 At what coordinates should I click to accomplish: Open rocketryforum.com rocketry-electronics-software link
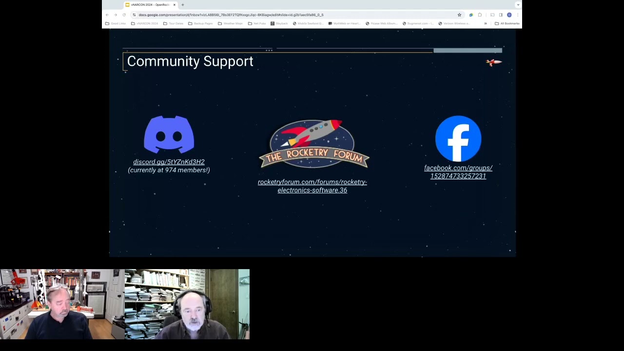pos(312,186)
